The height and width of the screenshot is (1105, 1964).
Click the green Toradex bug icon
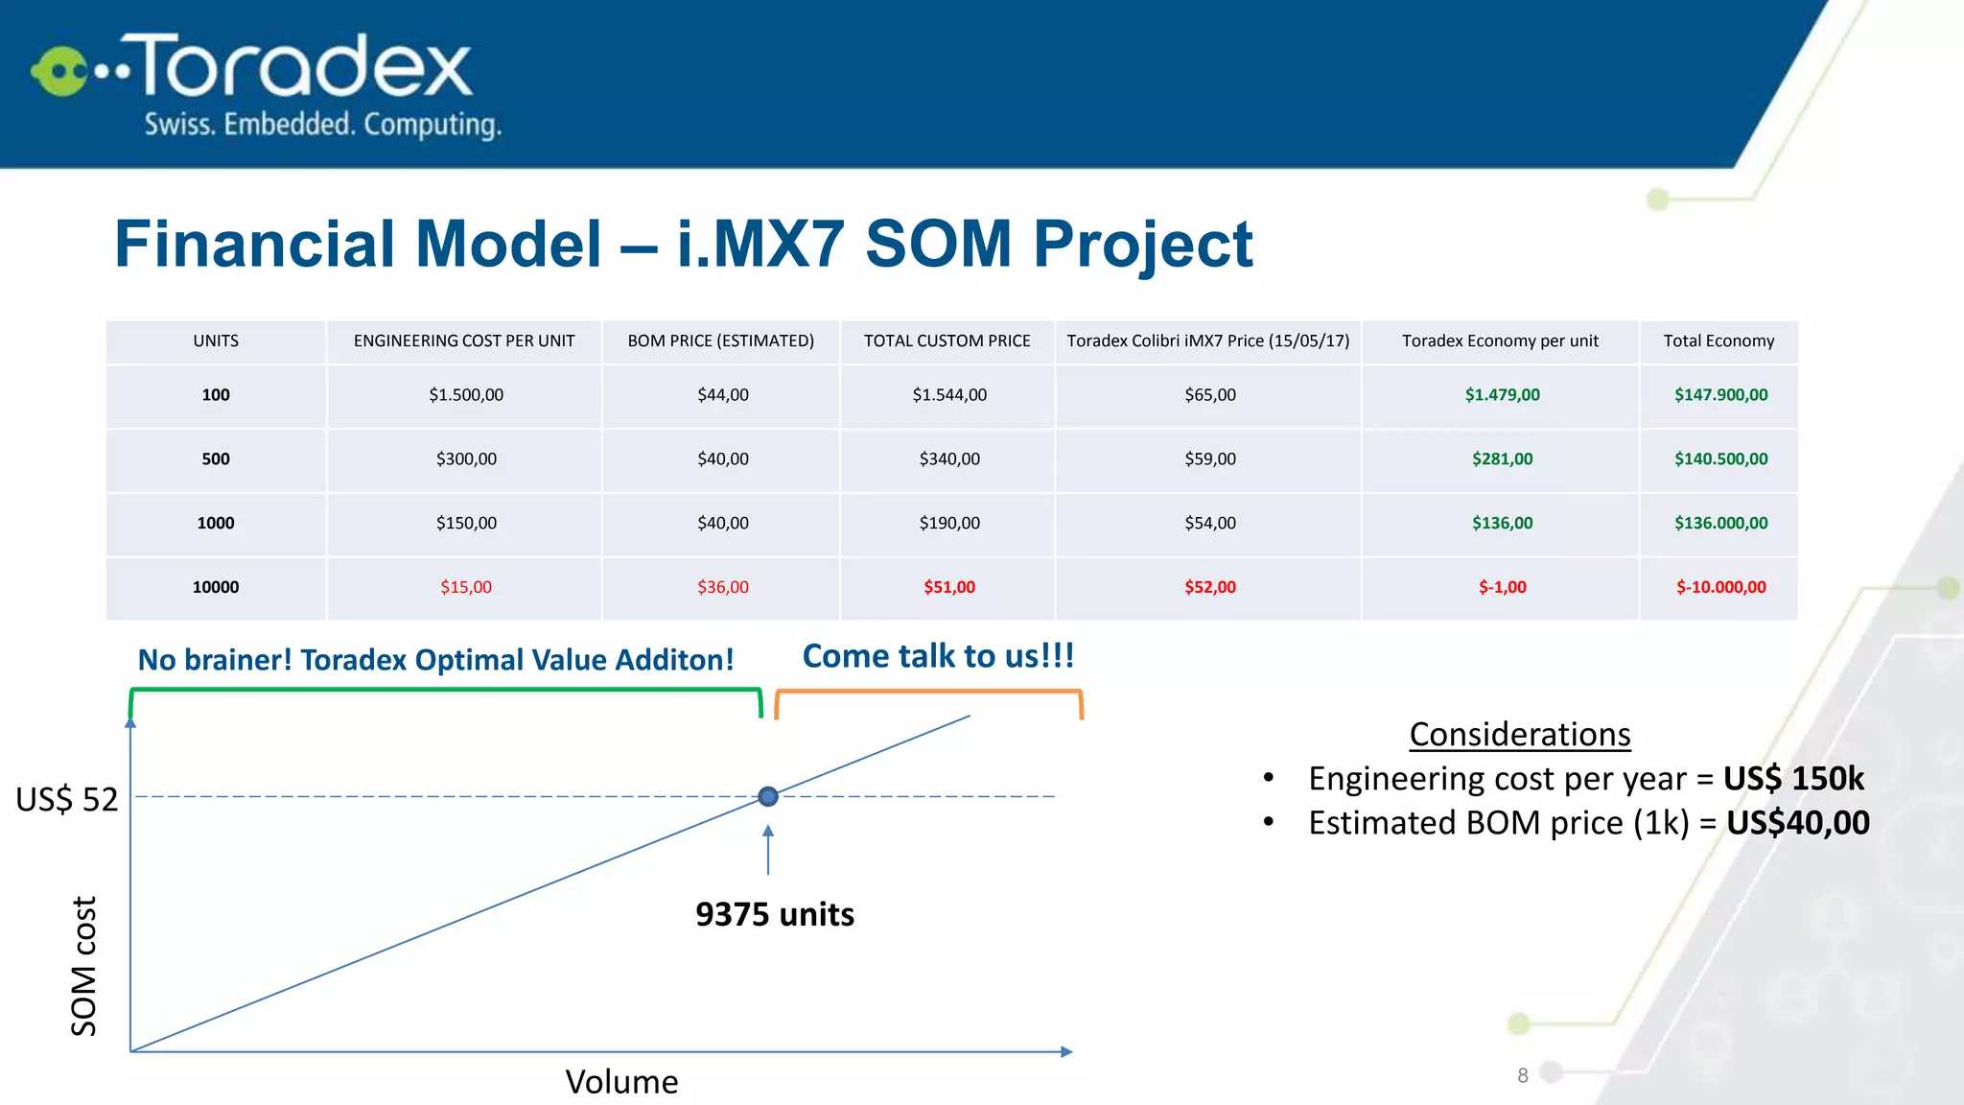pyautogui.click(x=59, y=71)
